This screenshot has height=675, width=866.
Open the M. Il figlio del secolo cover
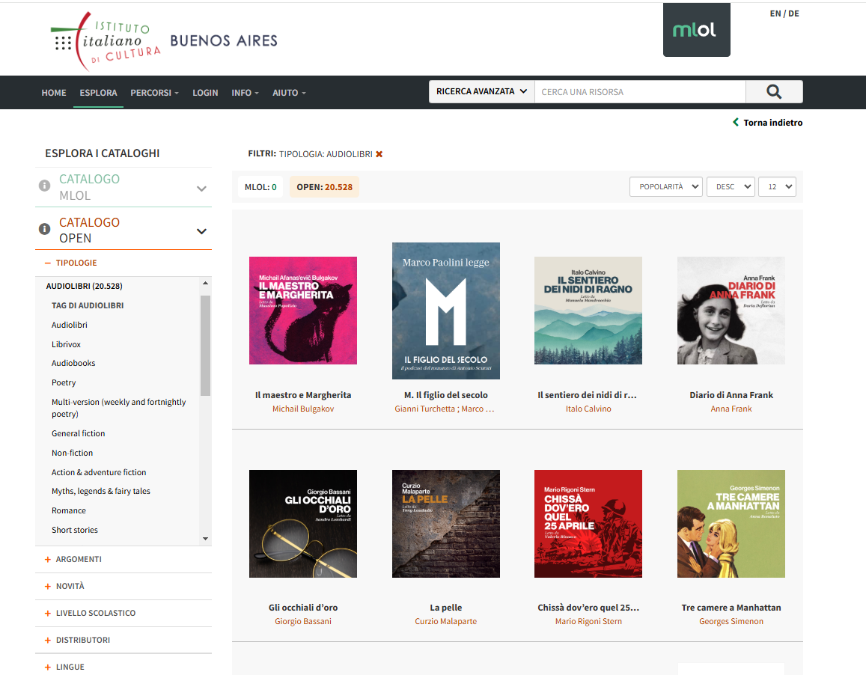click(x=445, y=311)
